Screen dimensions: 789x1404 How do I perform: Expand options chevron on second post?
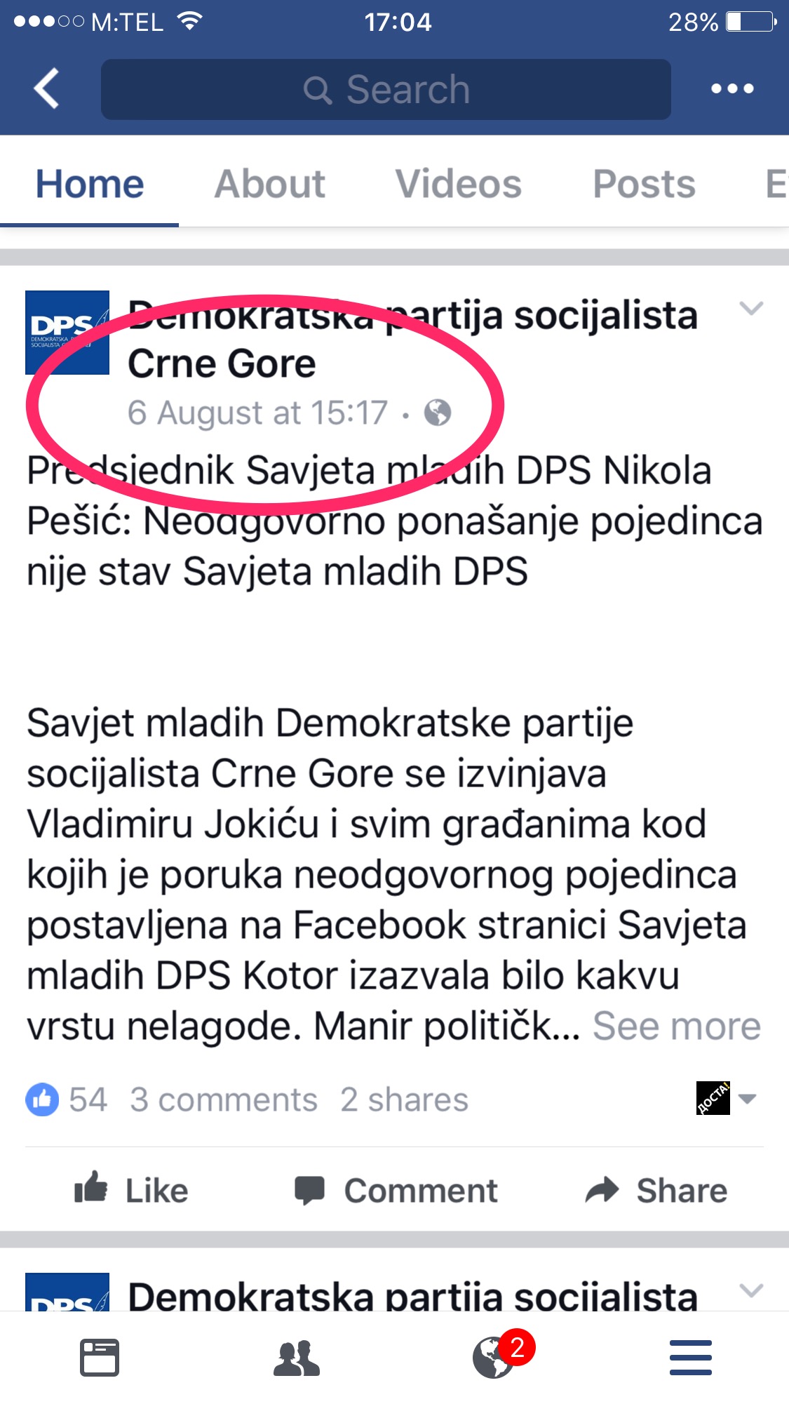751,1290
